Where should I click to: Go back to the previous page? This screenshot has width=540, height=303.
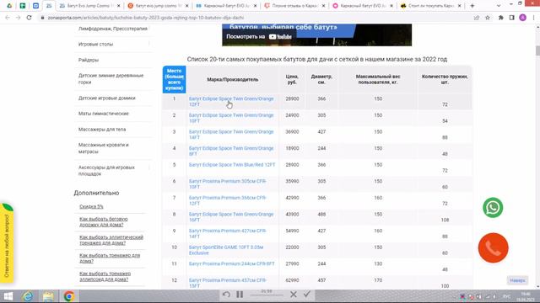click(8, 18)
